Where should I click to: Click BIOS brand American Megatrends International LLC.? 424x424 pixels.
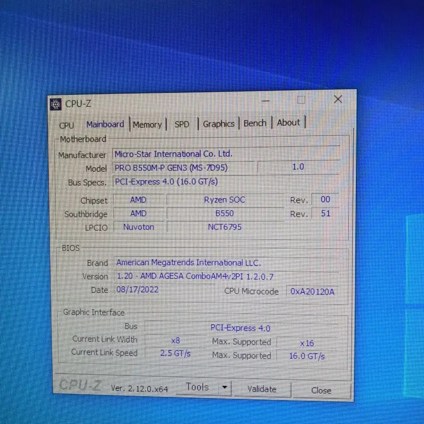click(x=226, y=263)
